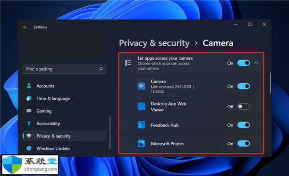Screen dimensions: 289x176
Task: Click the main content vertical scrollbar
Action: [x=270, y=83]
